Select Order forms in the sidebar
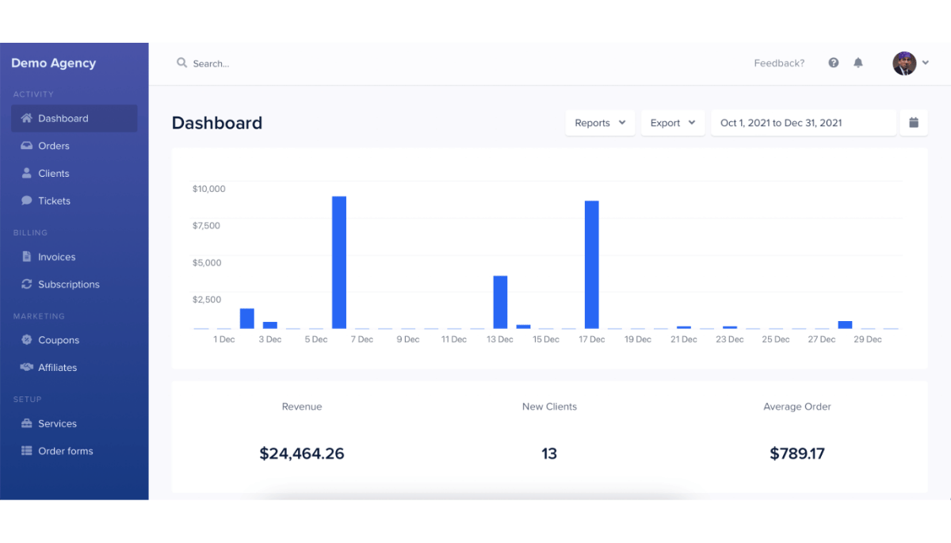The width and height of the screenshot is (951, 543). pyautogui.click(x=66, y=451)
